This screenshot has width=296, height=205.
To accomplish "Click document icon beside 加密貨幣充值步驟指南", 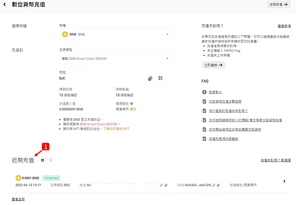I will click(x=204, y=101).
